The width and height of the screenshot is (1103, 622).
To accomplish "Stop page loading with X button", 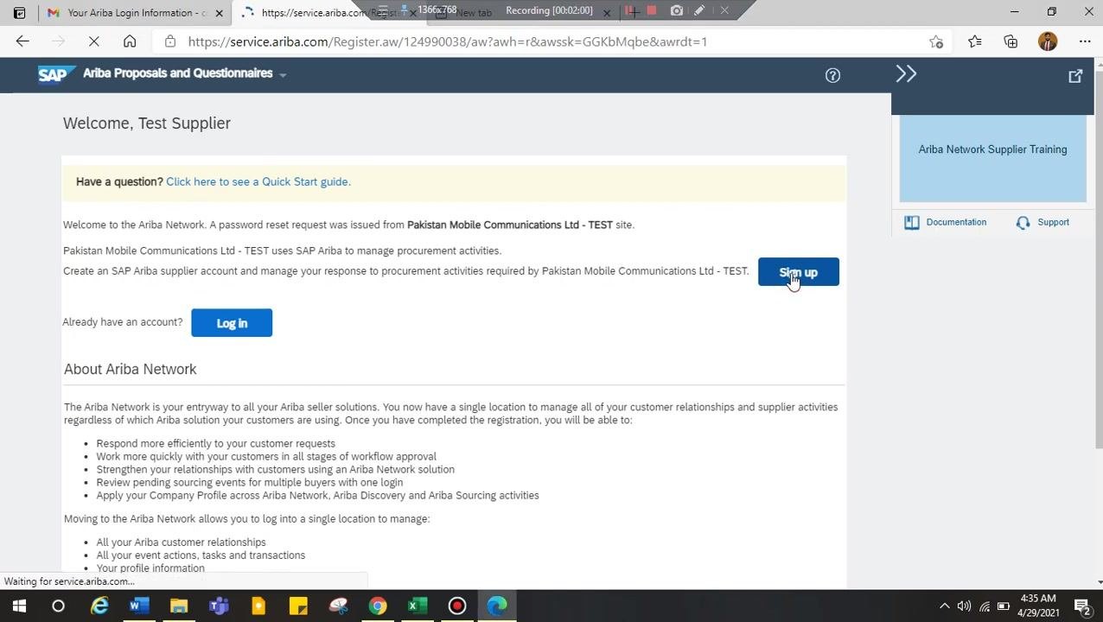I will (x=93, y=41).
